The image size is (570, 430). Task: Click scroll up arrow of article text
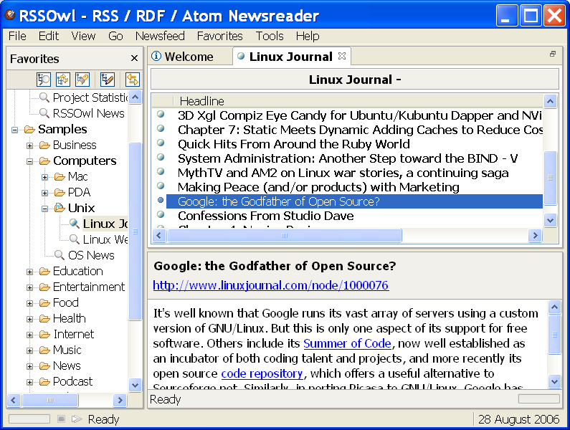point(554,307)
